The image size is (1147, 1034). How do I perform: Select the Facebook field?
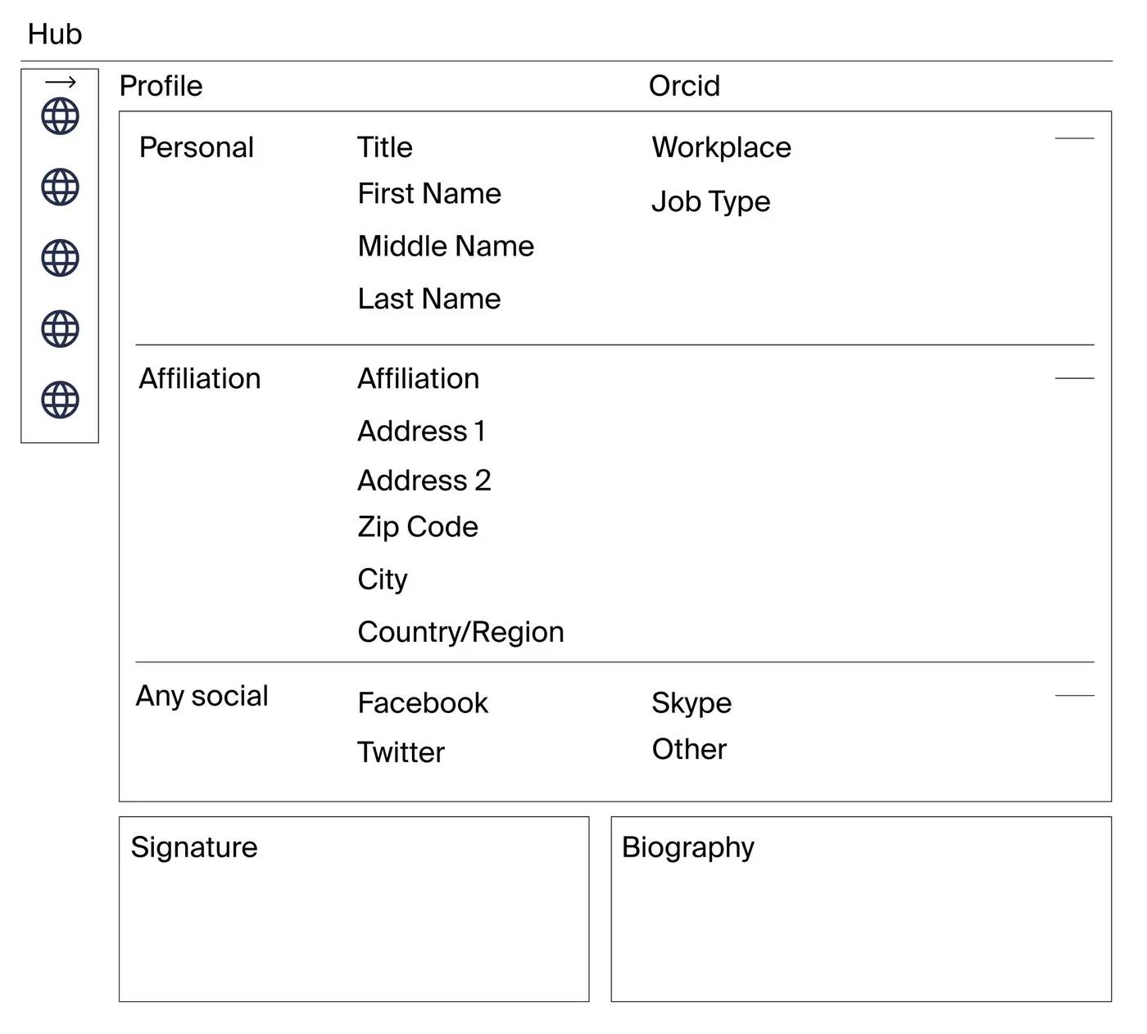tap(423, 703)
